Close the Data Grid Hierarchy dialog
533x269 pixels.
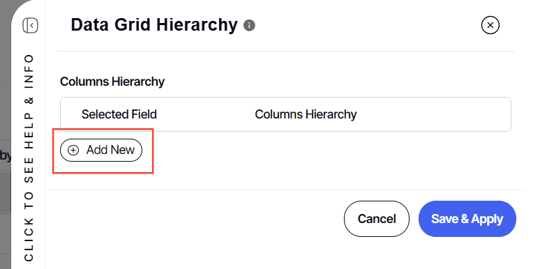click(490, 25)
